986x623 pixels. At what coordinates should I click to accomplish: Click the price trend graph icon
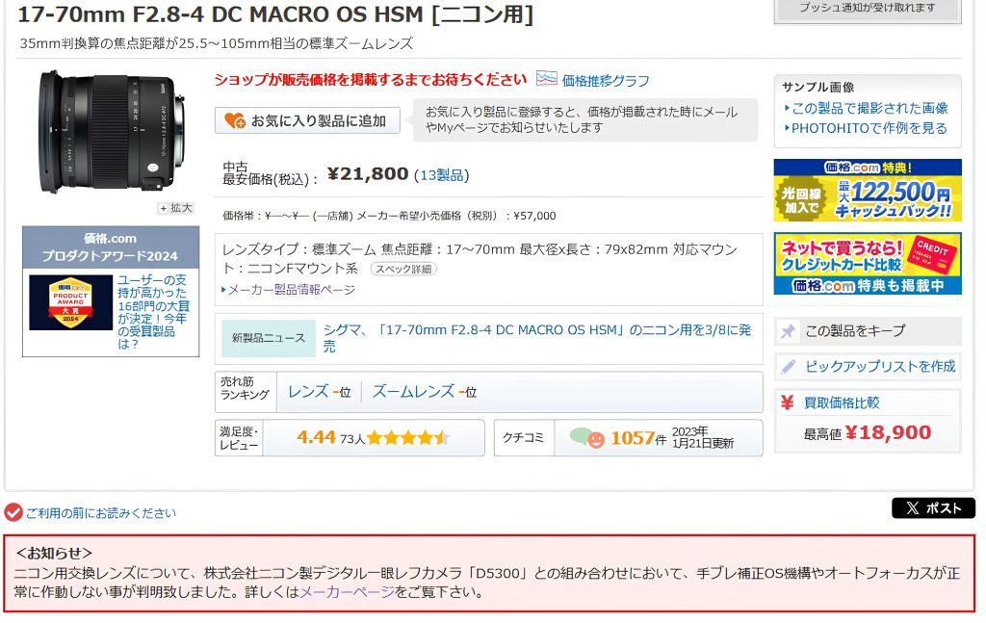point(547,79)
